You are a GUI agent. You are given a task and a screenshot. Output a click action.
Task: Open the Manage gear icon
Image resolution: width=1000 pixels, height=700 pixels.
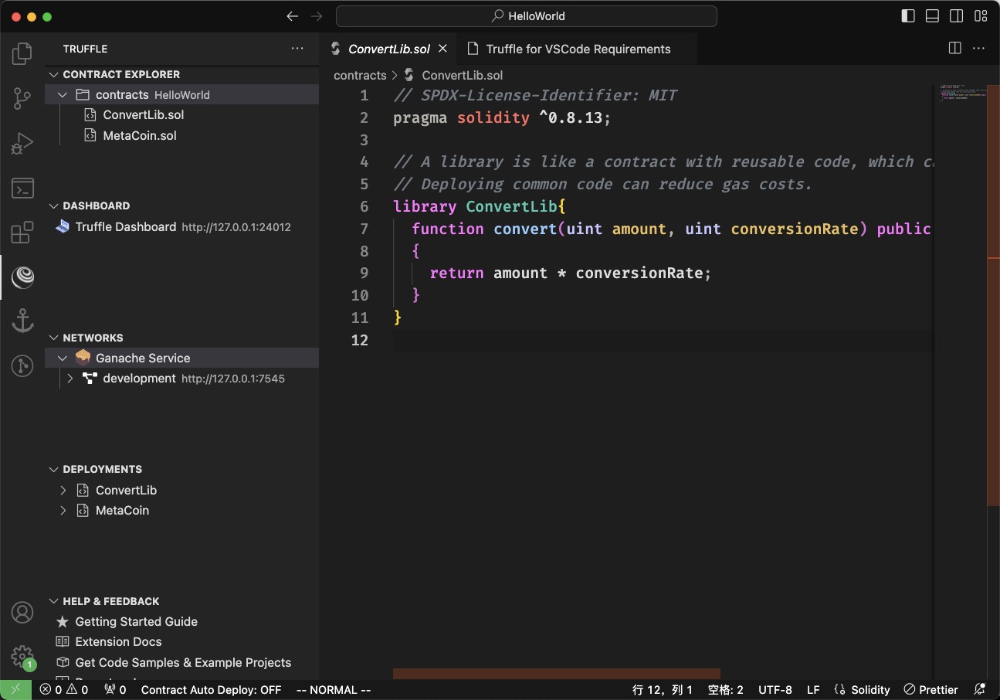[22, 657]
